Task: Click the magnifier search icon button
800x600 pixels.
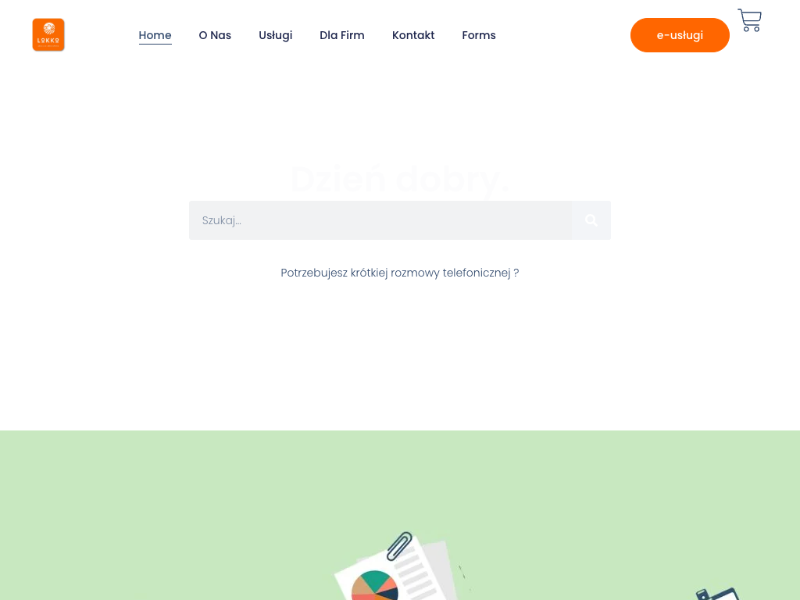Action: point(591,220)
